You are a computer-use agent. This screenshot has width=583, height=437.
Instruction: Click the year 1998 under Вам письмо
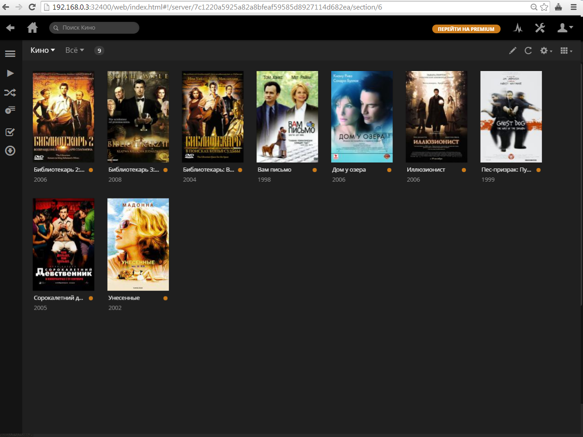pos(264,180)
